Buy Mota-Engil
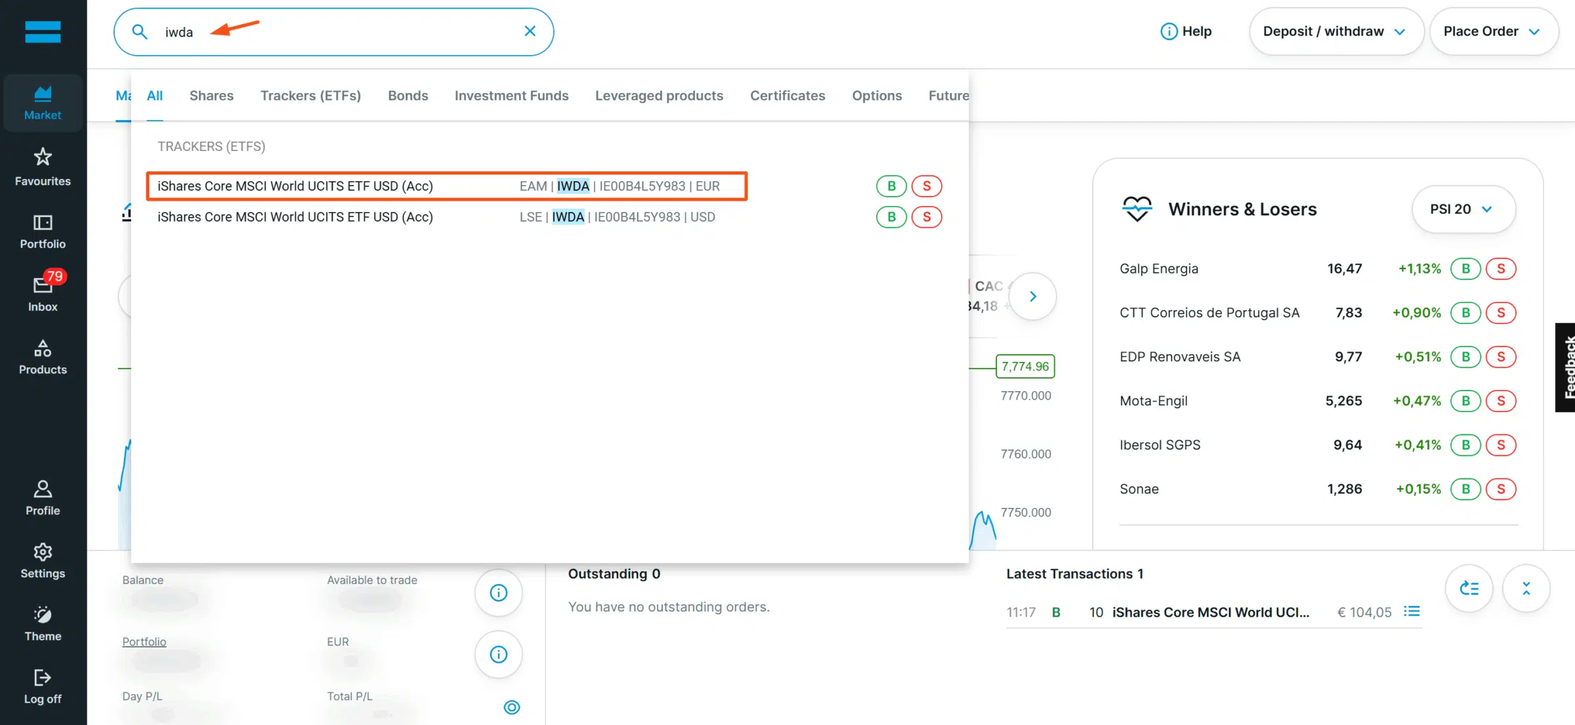This screenshot has width=1575, height=725. 1465,400
